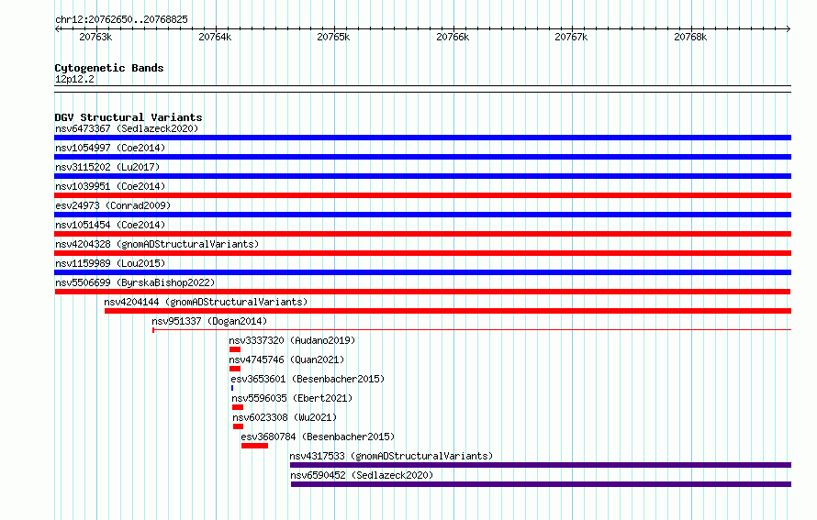Select the small red bar under nsv4745746
This screenshot has width=817, height=520.
tap(235, 369)
